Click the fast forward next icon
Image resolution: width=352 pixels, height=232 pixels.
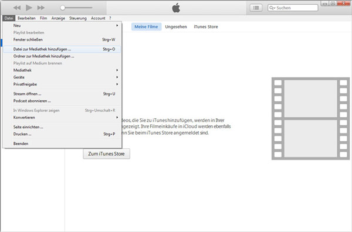[41, 8]
